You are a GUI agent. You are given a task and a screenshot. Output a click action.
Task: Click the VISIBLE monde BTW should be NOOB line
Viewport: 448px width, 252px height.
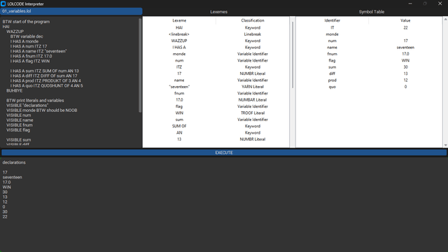(42, 111)
